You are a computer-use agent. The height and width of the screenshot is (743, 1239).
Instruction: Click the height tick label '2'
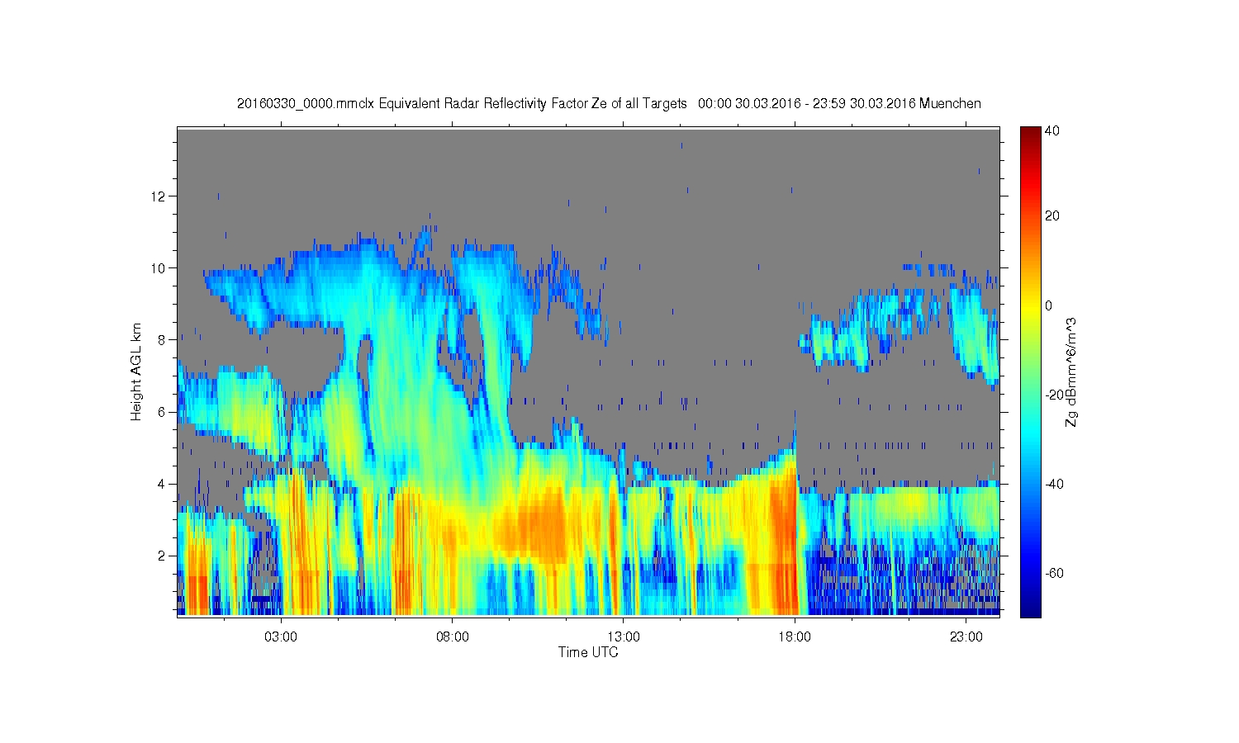pos(163,555)
